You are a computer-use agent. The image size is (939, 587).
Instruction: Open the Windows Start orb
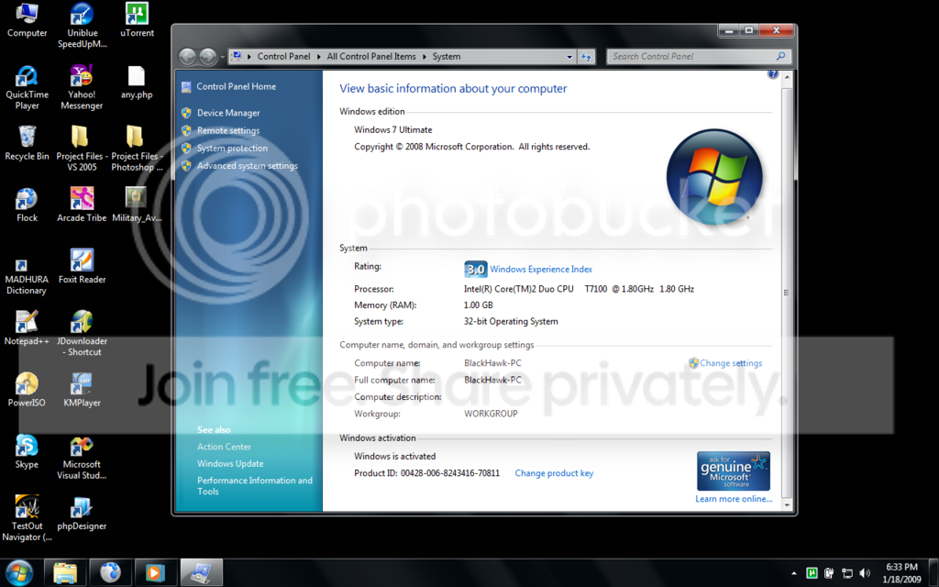(19, 572)
